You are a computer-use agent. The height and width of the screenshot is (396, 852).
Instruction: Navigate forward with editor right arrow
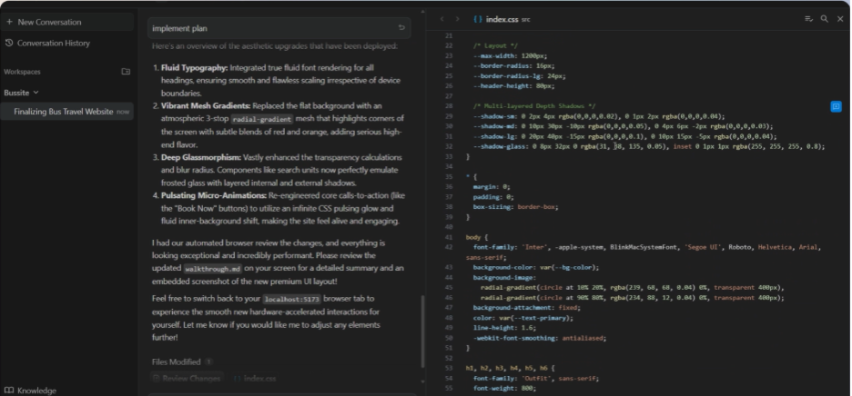click(x=457, y=18)
